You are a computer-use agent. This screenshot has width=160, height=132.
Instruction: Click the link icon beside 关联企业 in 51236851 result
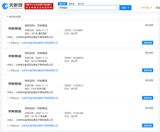click(x=8, y=43)
